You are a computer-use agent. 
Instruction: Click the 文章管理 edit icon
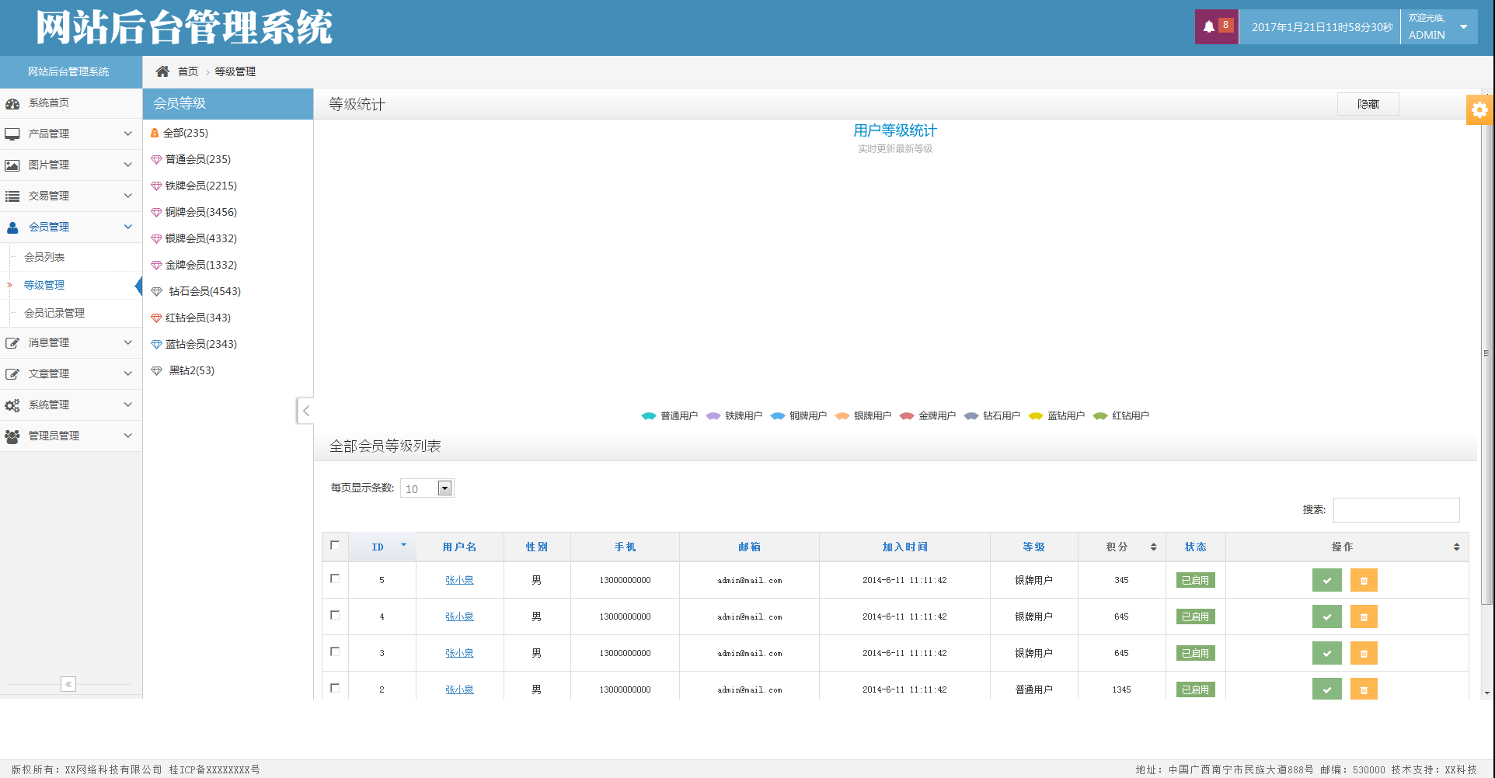pyautogui.click(x=12, y=373)
